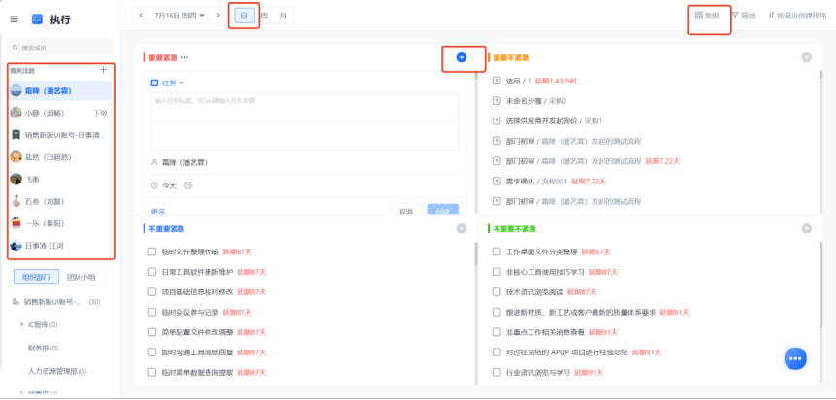Go to the next day arrow
Screen dimensions: 836x400
tap(217, 15)
